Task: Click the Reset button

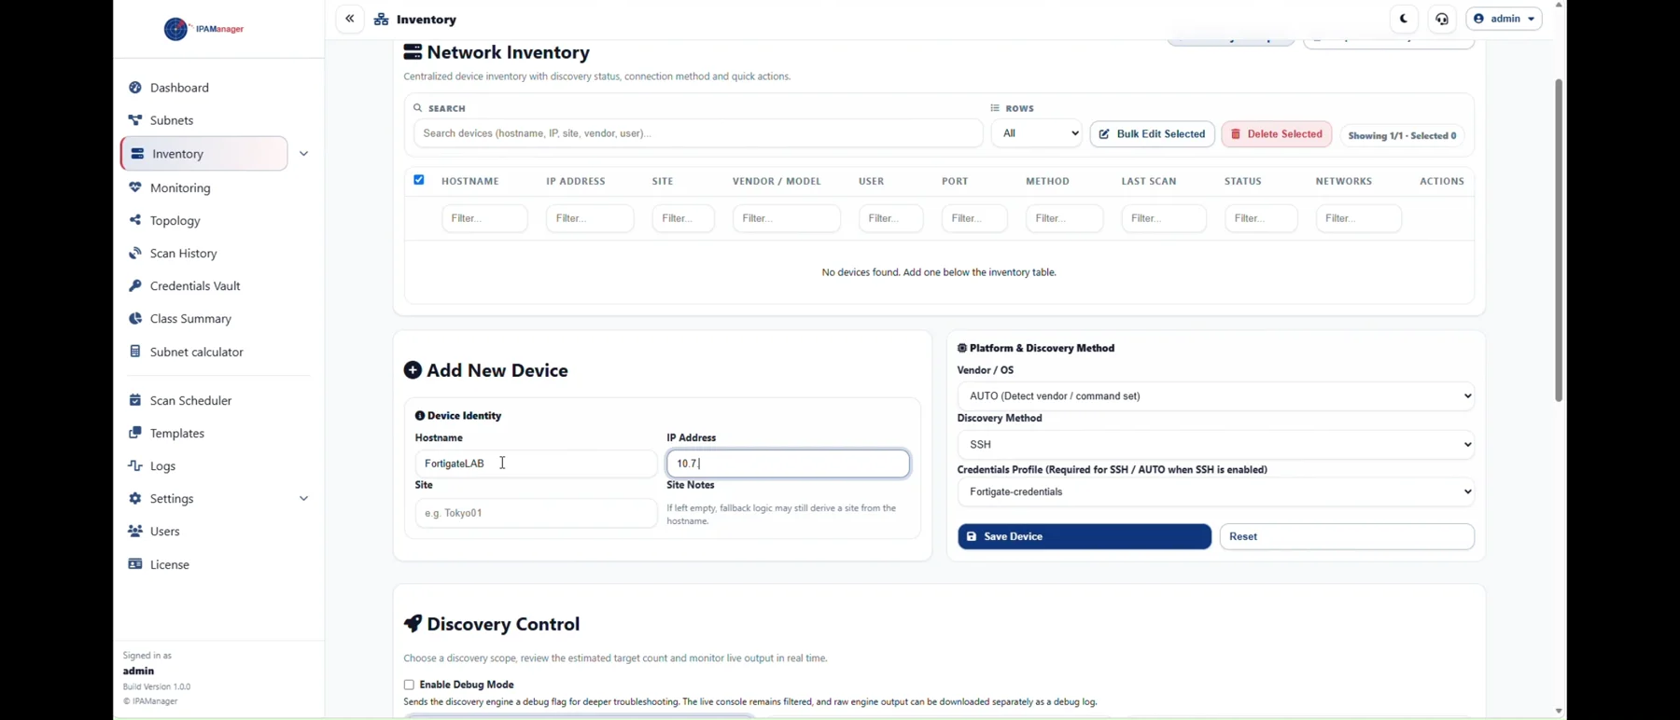Action: tap(1347, 537)
